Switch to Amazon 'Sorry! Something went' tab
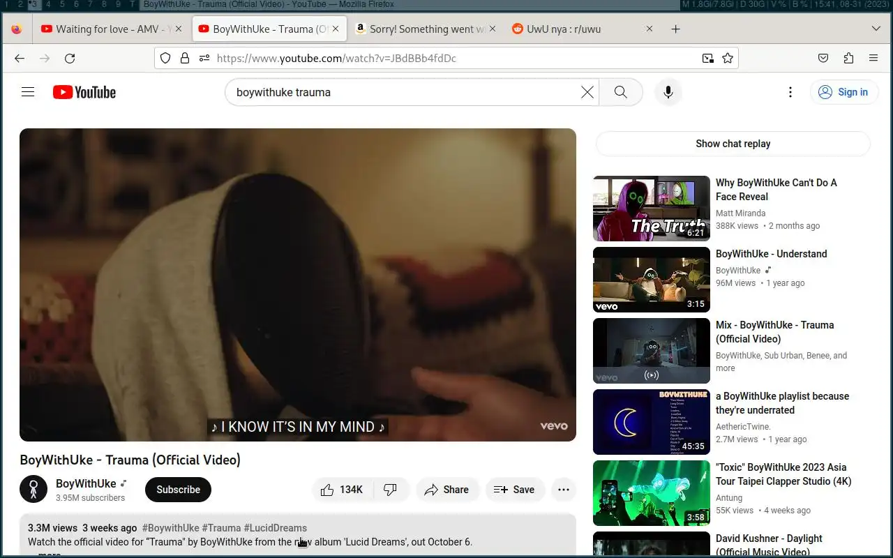This screenshot has width=893, height=558. tap(425, 29)
